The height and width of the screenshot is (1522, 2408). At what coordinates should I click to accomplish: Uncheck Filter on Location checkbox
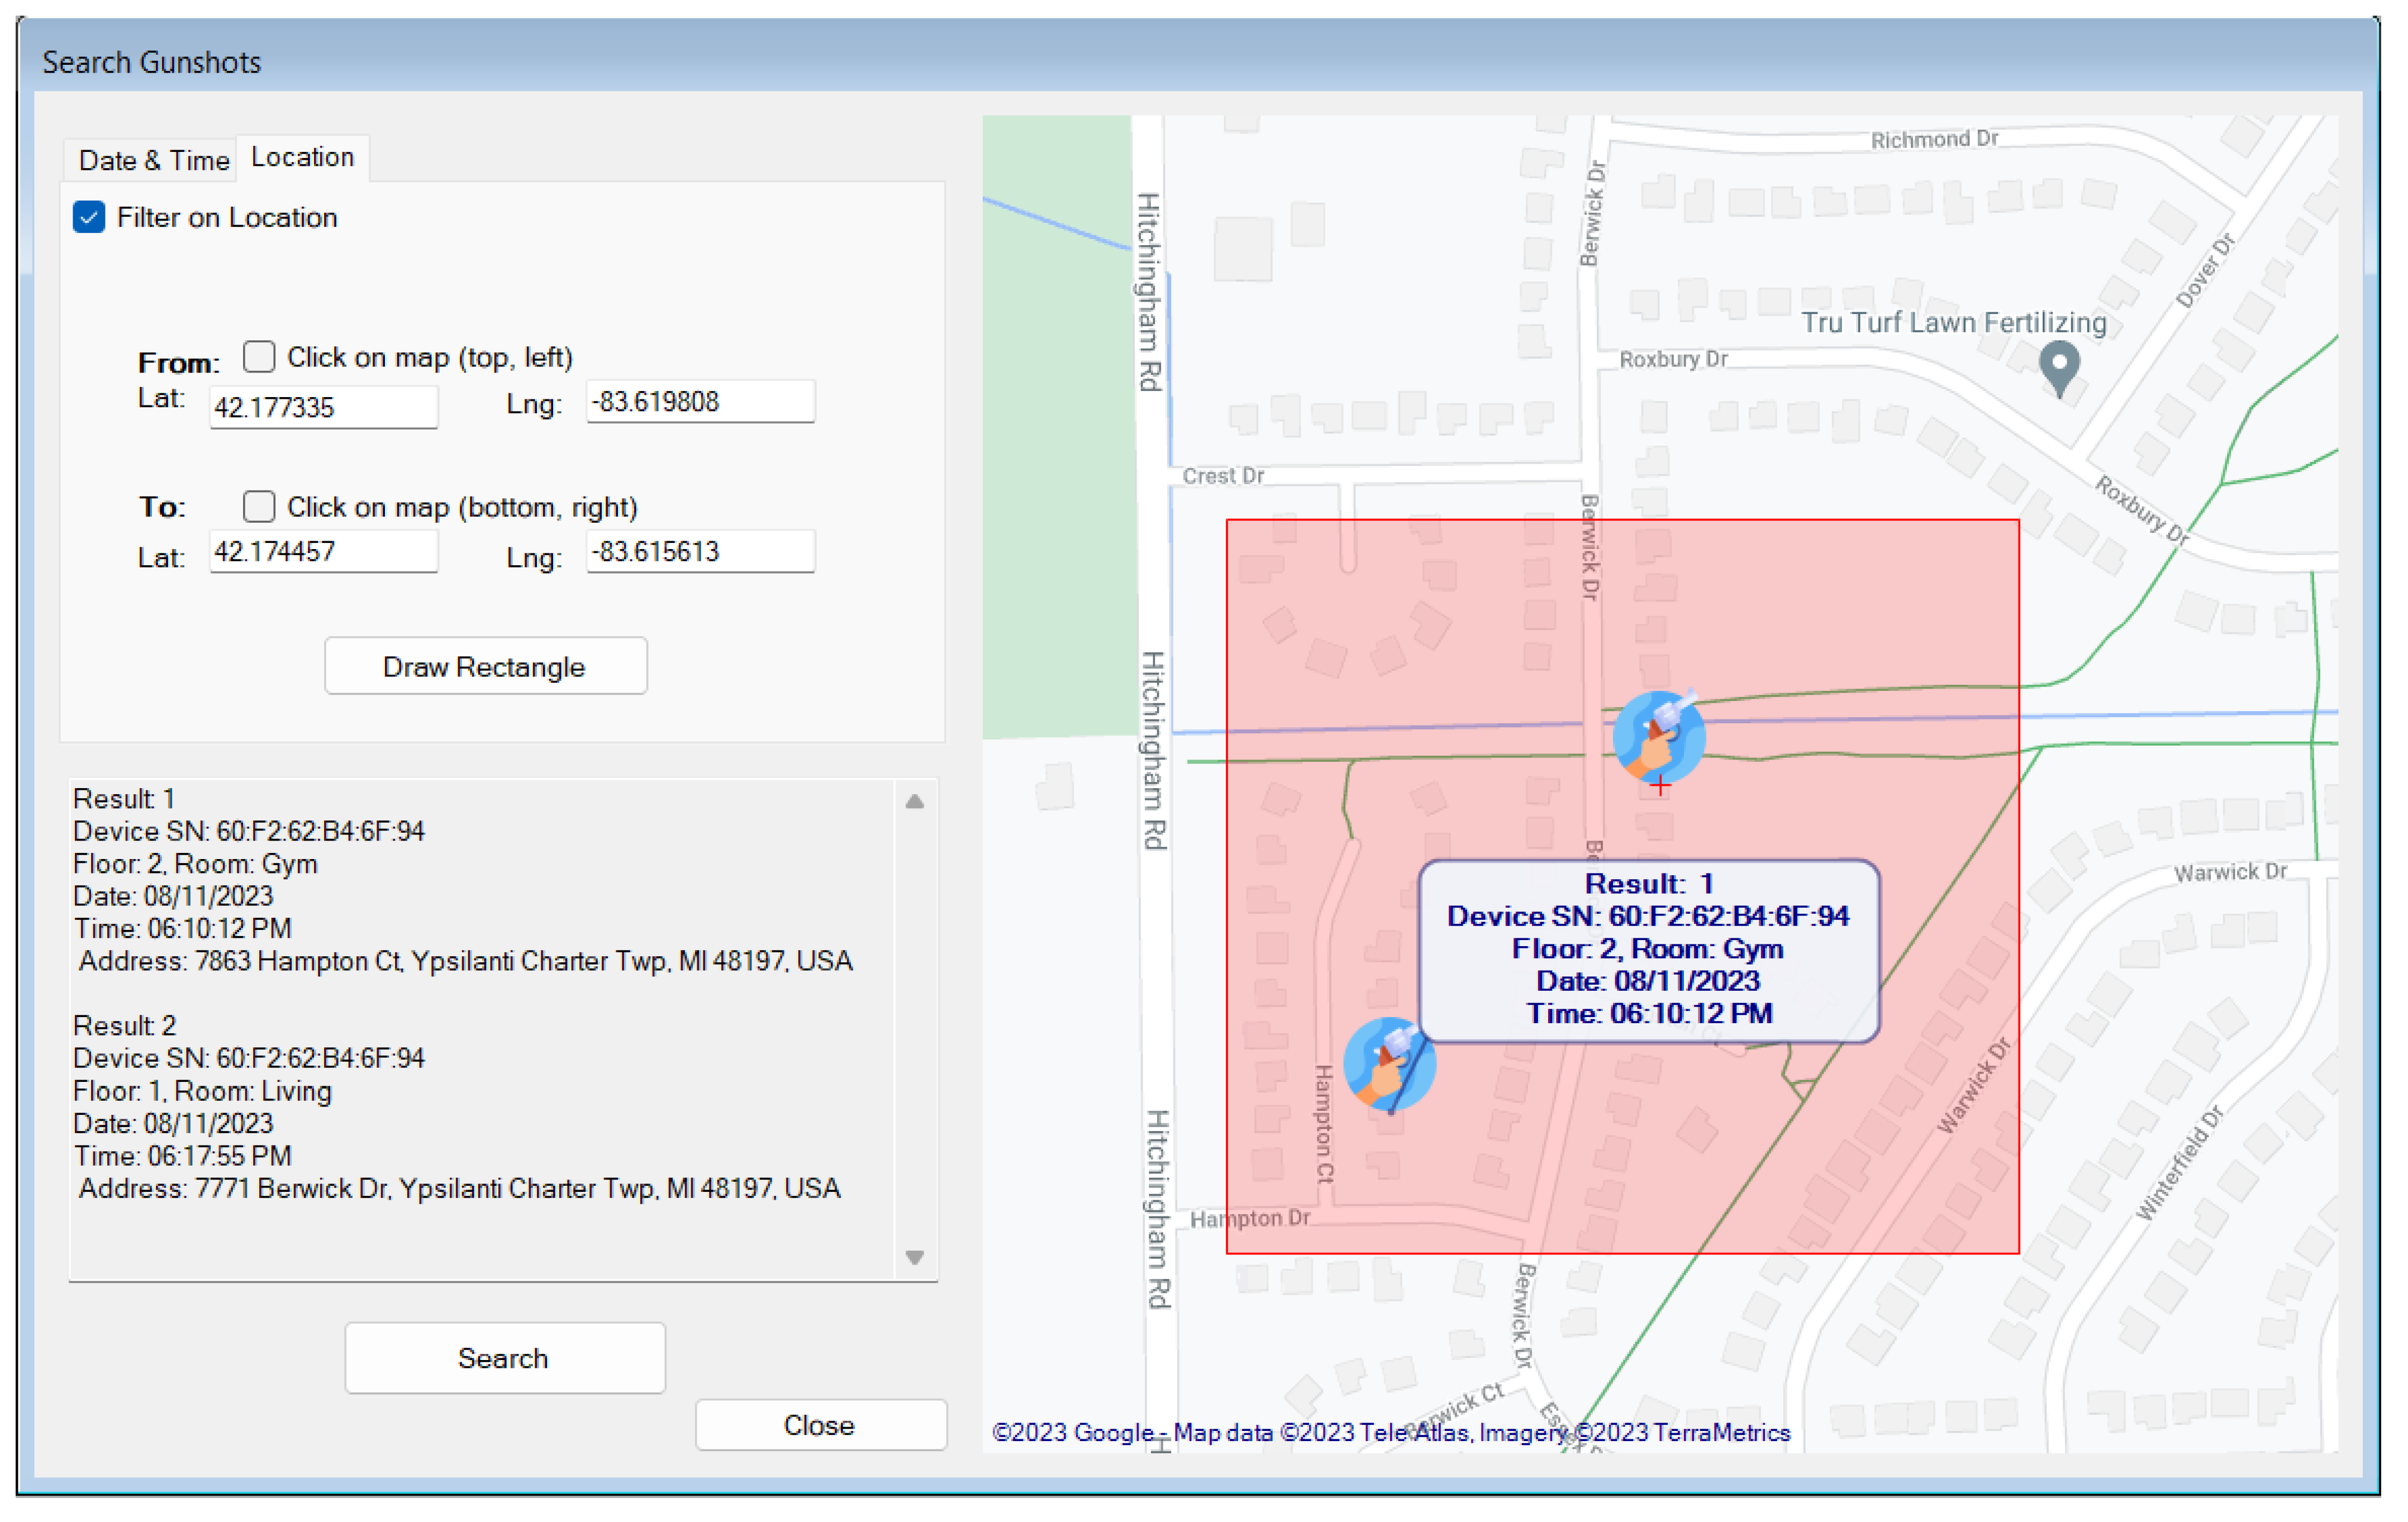coord(89,217)
